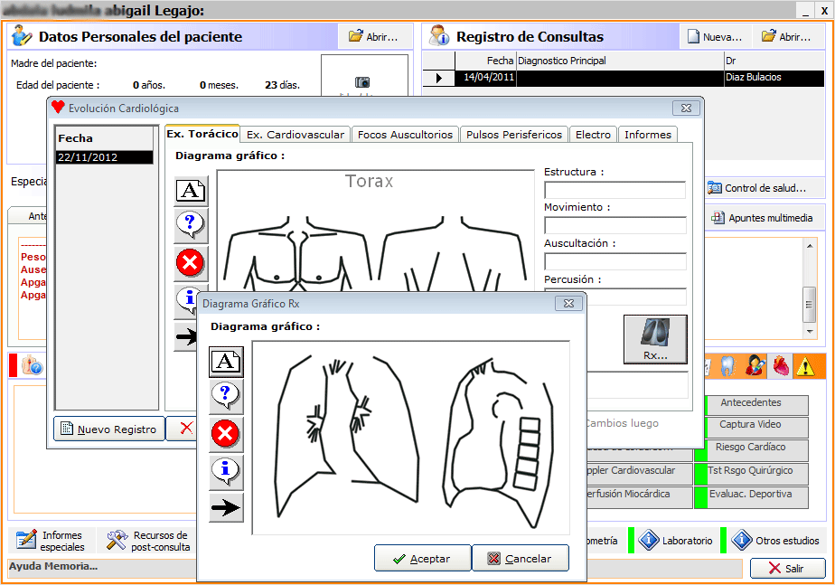The width and height of the screenshot is (835, 585).
Task: Click the yellow warning triangle icon
Action: pyautogui.click(x=804, y=365)
